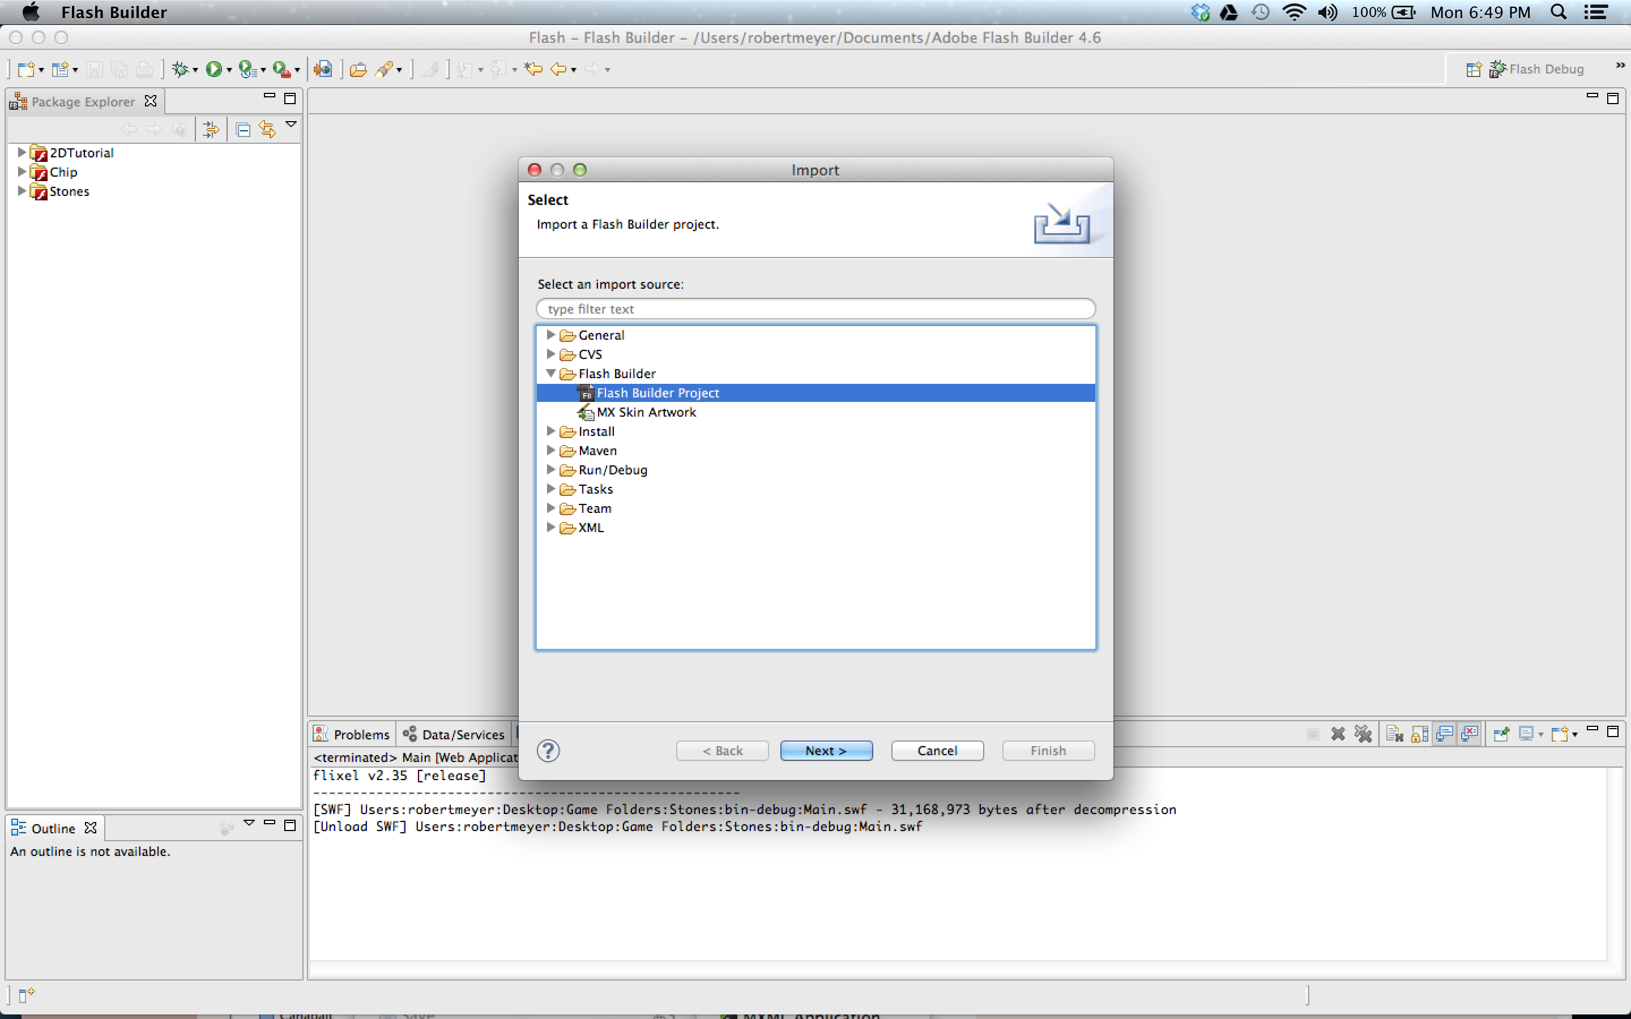Click the Next > button
1631x1019 pixels.
(x=826, y=750)
